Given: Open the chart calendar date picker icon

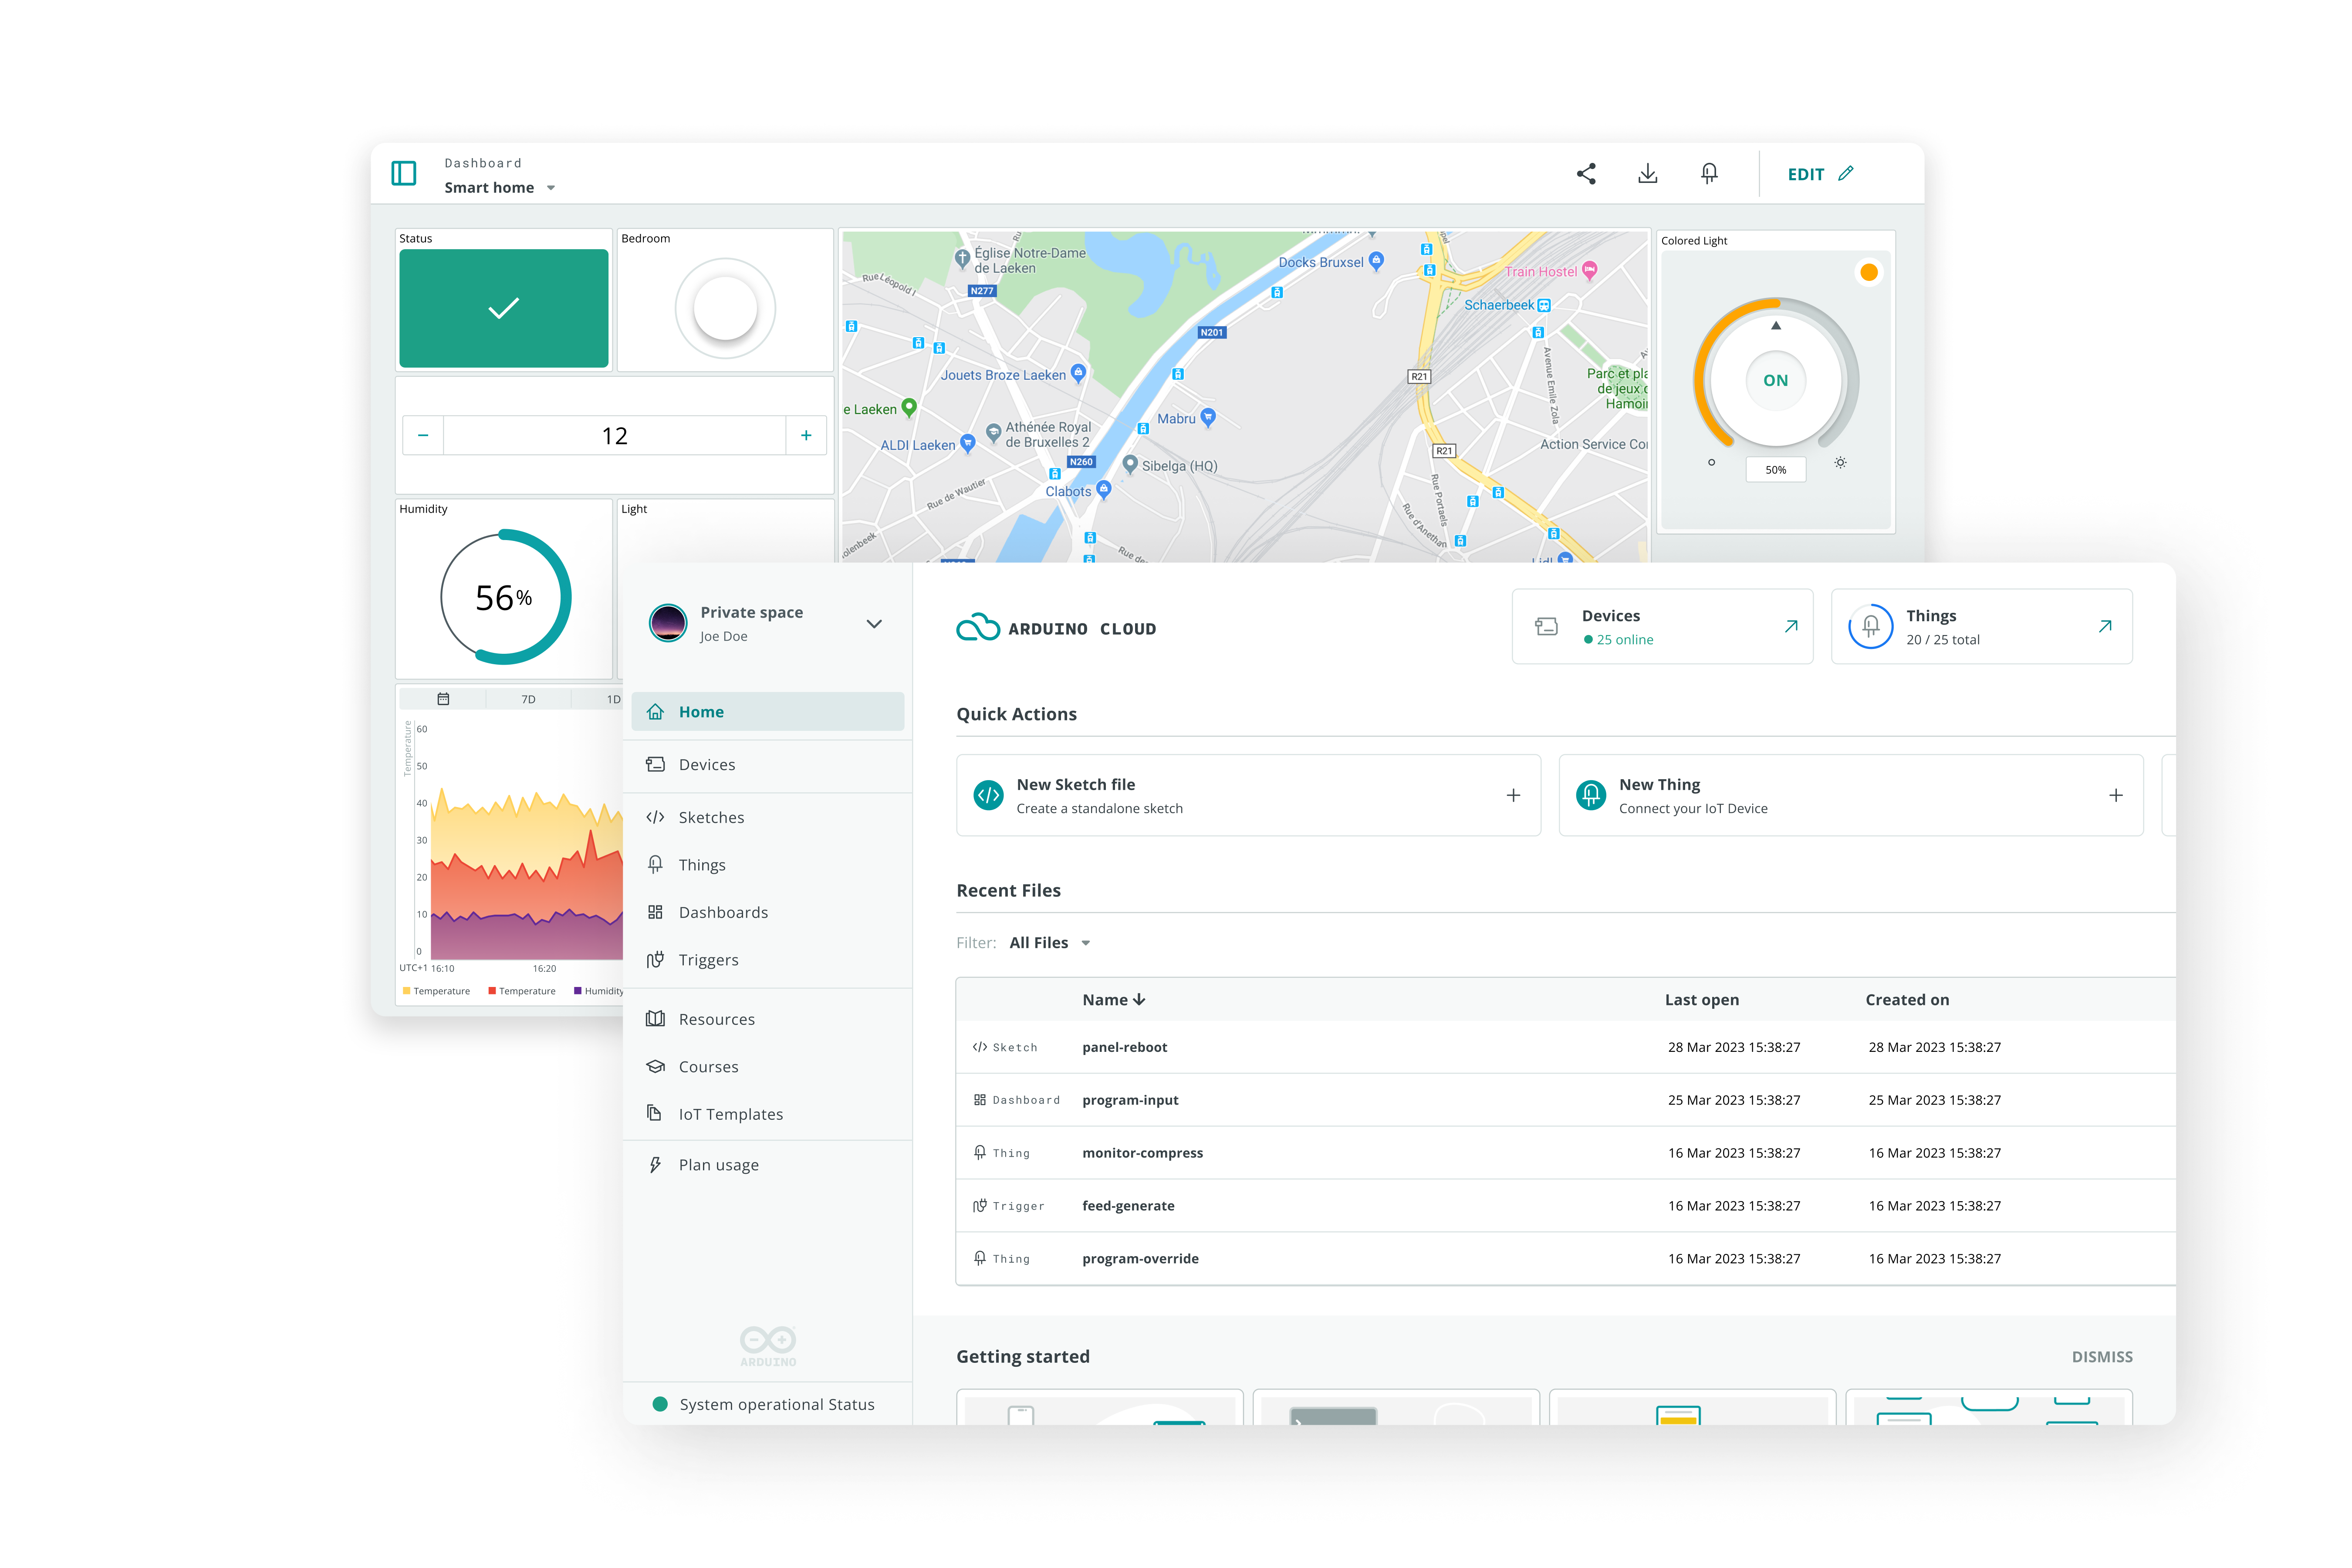Looking at the screenshot, I should click(x=443, y=699).
